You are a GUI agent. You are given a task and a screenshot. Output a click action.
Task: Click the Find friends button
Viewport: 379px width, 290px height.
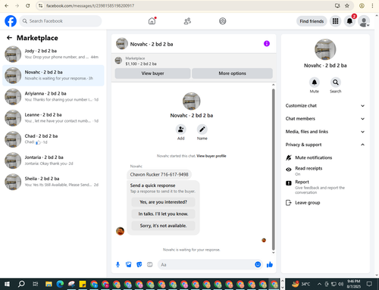coord(312,21)
